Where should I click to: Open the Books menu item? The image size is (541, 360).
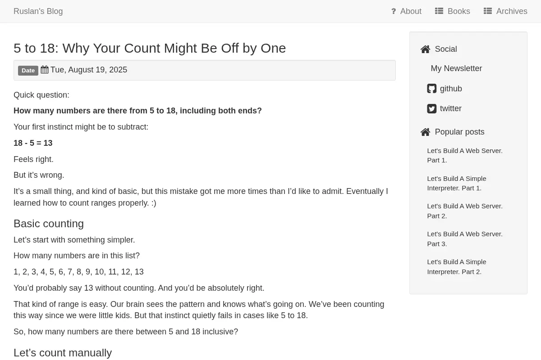[x=458, y=11]
